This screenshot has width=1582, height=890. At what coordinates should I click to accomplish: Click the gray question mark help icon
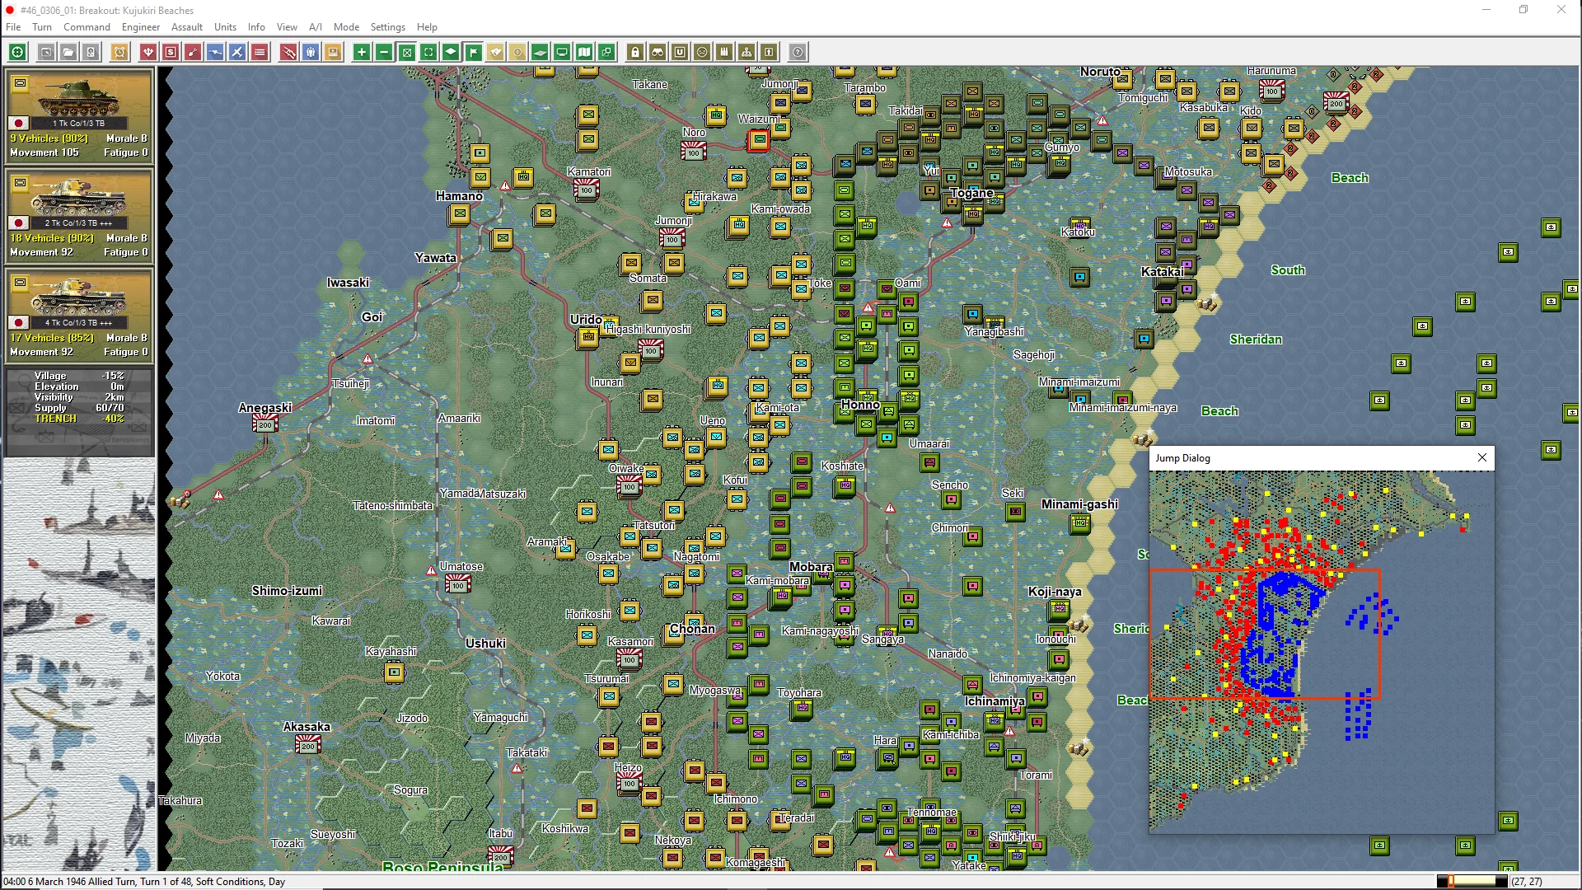798,53
